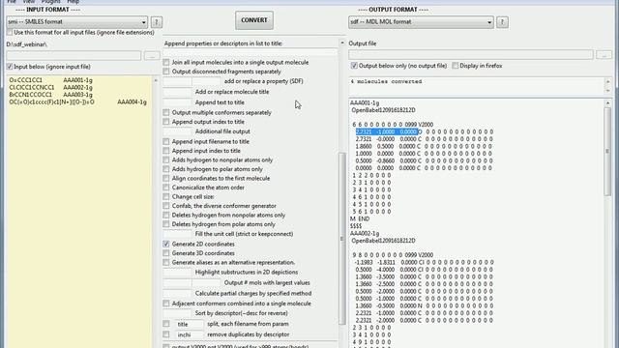Browse for input file with '...' button
Image resolution: width=619 pixels, height=348 pixels.
click(x=152, y=56)
